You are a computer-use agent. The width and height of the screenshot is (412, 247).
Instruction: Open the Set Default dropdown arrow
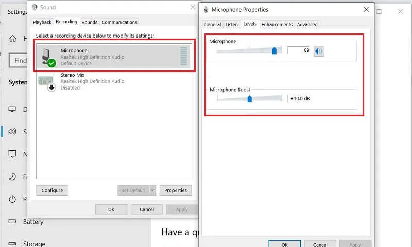tap(152, 190)
